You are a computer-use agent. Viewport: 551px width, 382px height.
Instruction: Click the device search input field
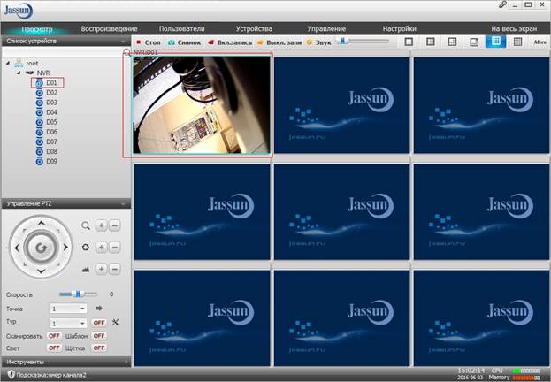pyautogui.click(x=62, y=52)
